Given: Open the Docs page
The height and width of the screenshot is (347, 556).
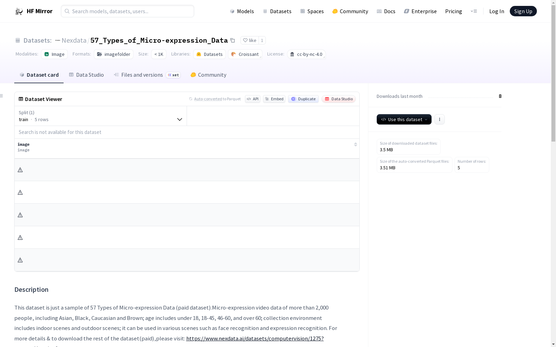Looking at the screenshot, I should (386, 11).
